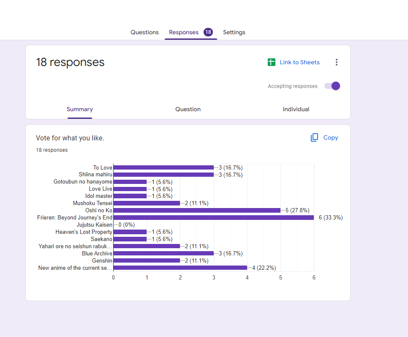This screenshot has height=337, width=408.
Task: Click the 18 responses heading
Action: 70,62
